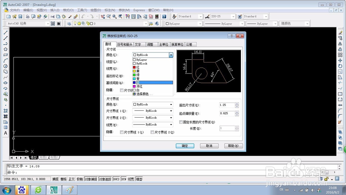Toggle hide 尺寸线 checkbox in dimension line section
This screenshot has width=346, height=195.
click(x=121, y=90)
